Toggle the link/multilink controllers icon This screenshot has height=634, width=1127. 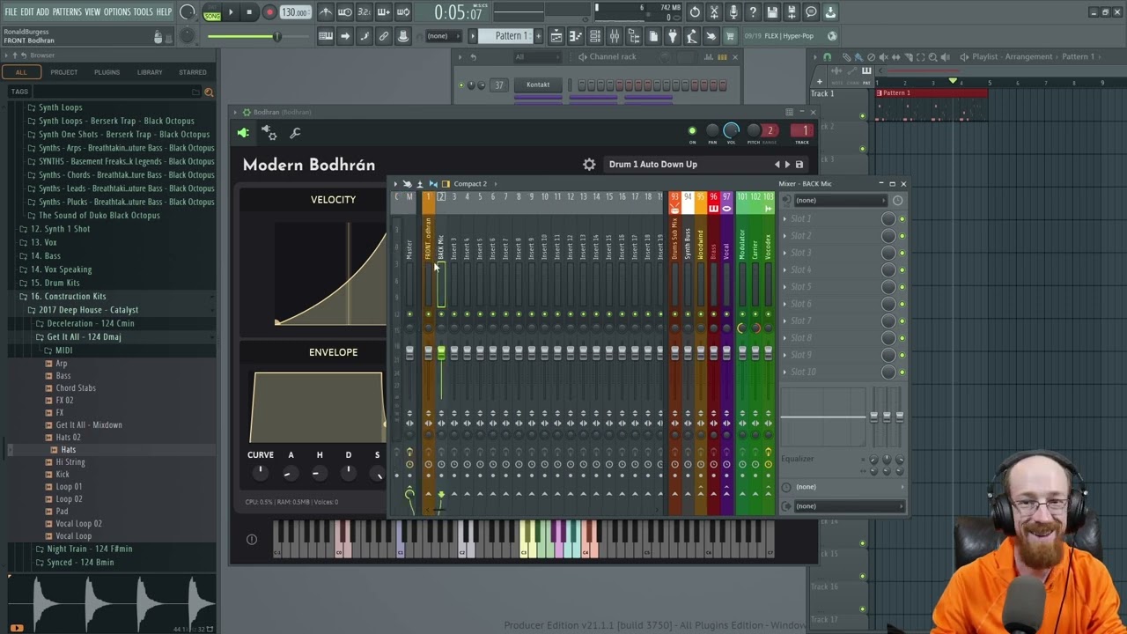(384, 36)
